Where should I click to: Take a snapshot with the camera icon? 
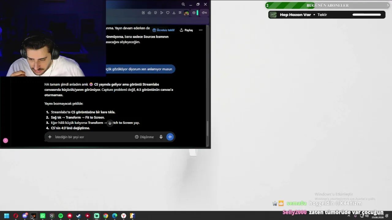click(149, 13)
